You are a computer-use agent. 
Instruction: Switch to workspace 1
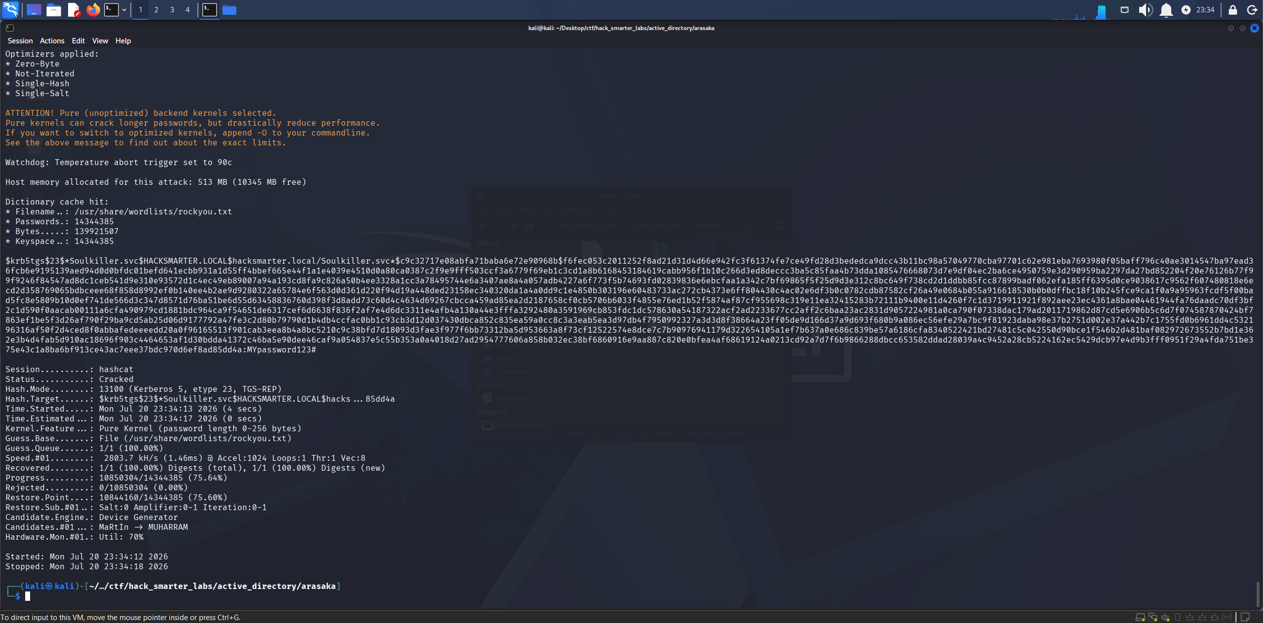point(141,9)
